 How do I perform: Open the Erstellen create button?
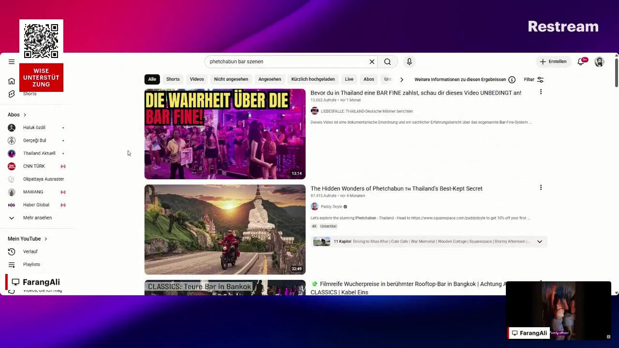click(x=553, y=61)
